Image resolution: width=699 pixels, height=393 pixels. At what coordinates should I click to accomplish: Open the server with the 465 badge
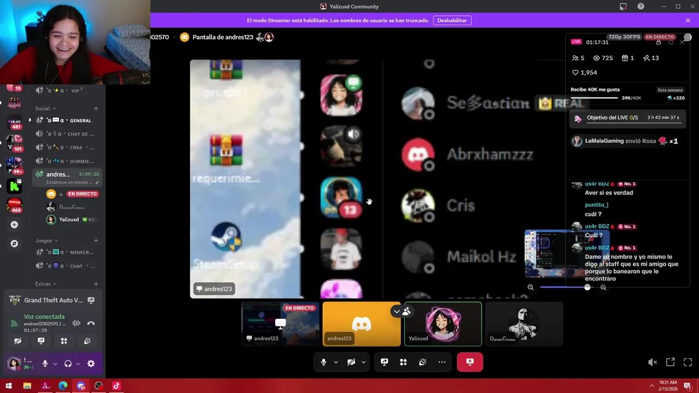(15, 205)
